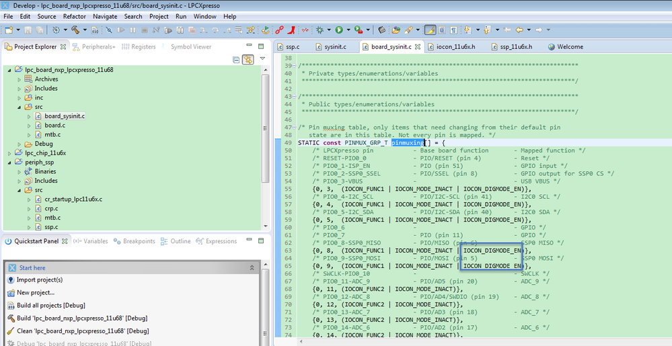Image resolution: width=672 pixels, height=346 pixels.
Task: Collapse the periph_ssp project node
Action: point(9,163)
